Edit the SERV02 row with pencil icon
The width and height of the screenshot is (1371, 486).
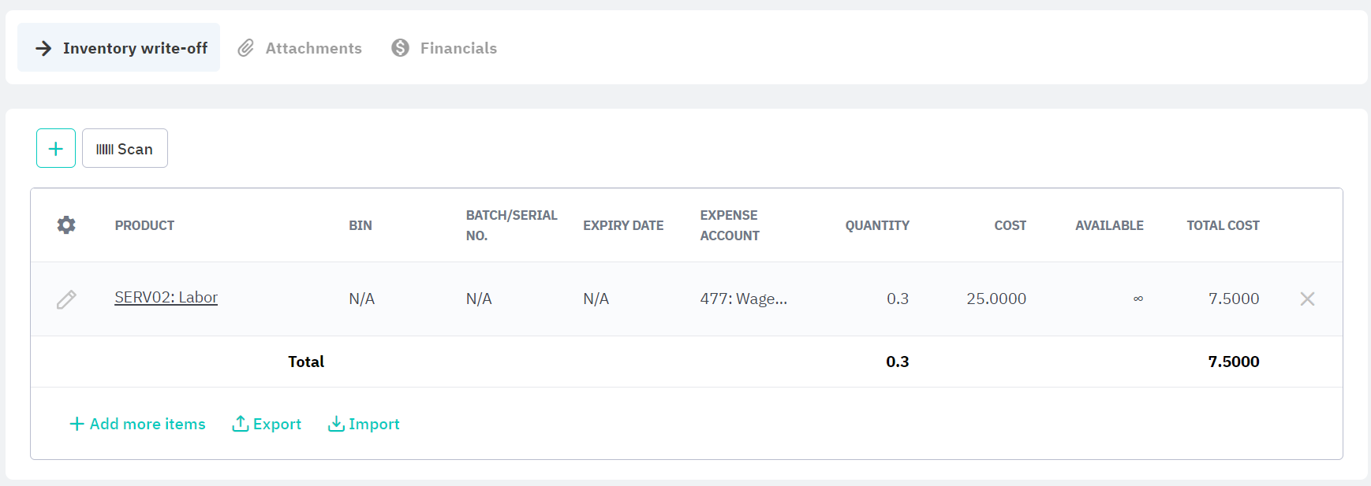(66, 299)
